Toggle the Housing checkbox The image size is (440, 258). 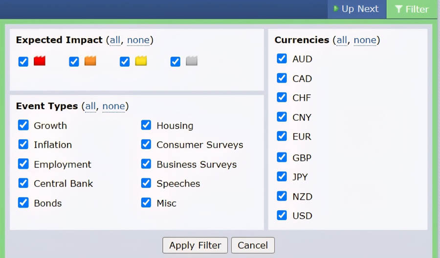click(146, 125)
